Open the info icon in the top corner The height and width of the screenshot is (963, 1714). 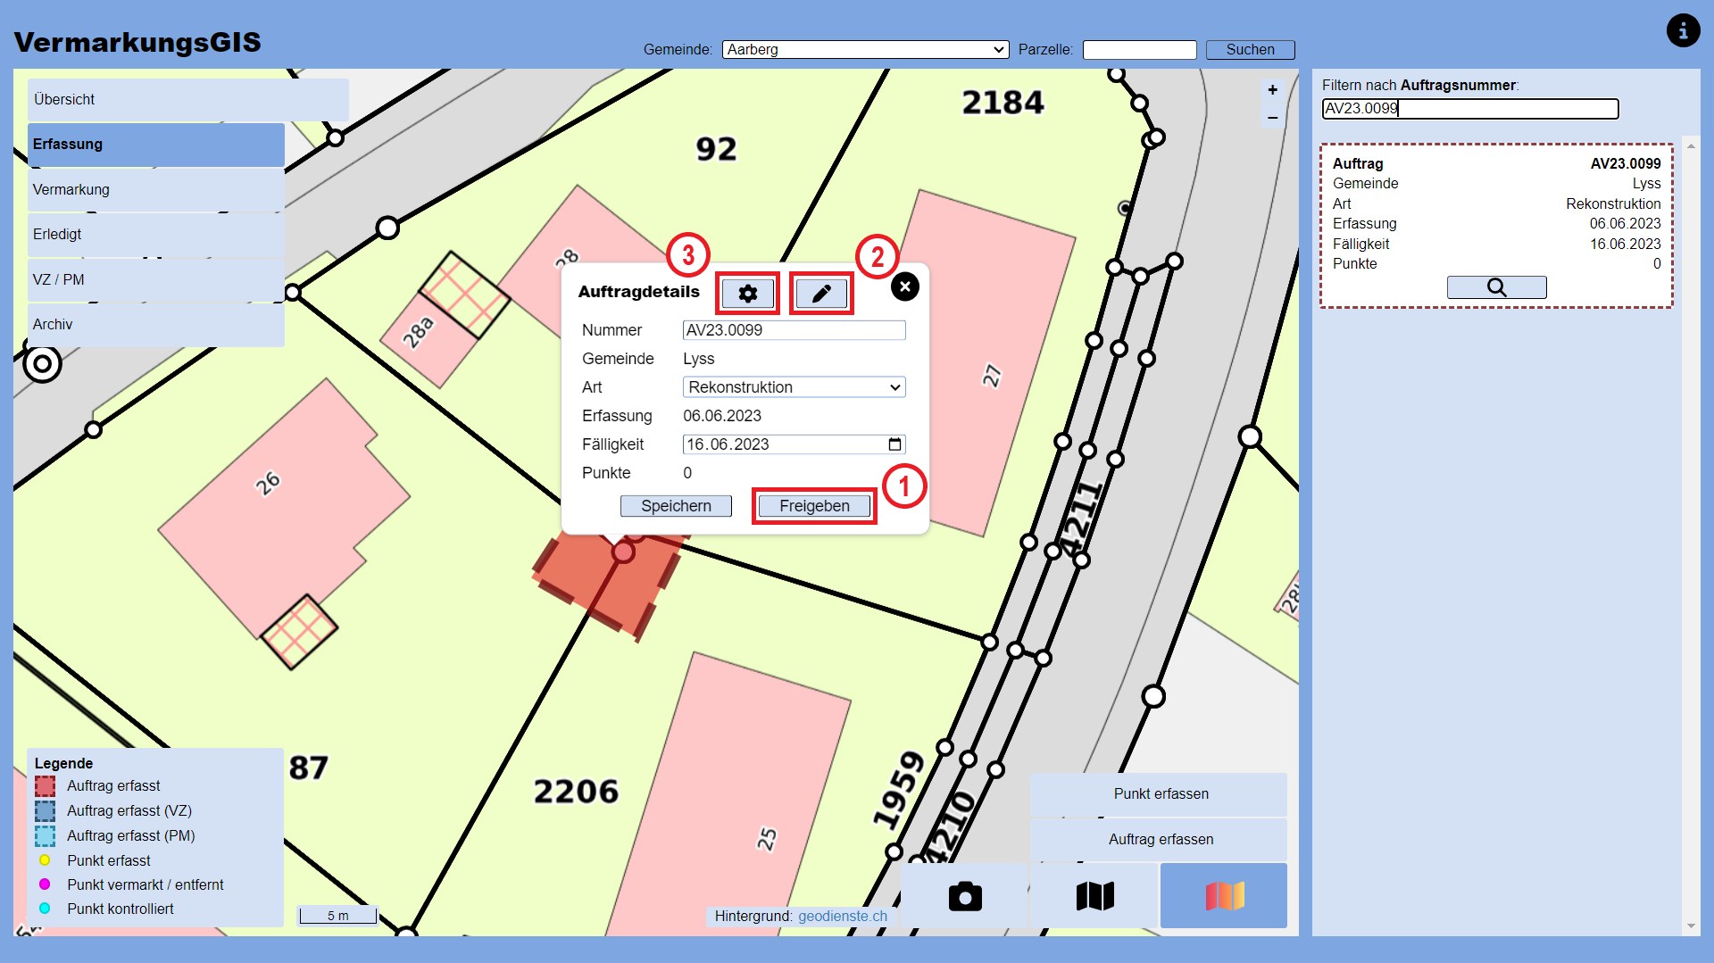click(x=1684, y=29)
